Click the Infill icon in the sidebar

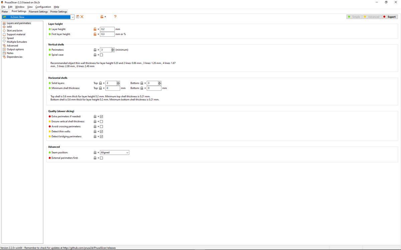point(4,27)
